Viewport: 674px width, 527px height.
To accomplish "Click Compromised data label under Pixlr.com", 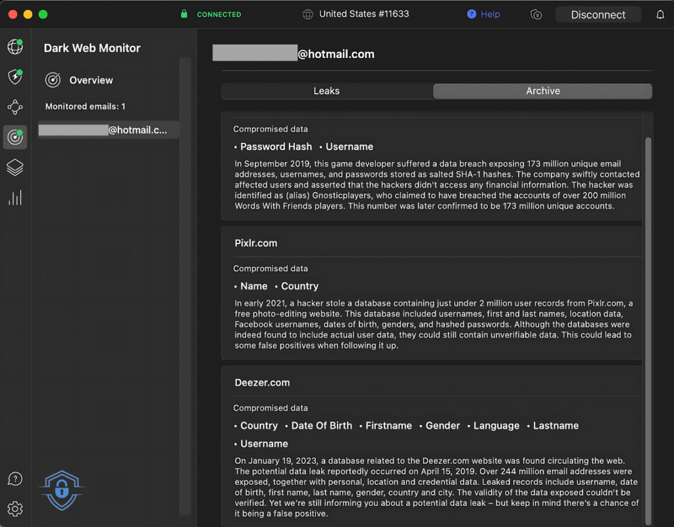I will point(271,268).
